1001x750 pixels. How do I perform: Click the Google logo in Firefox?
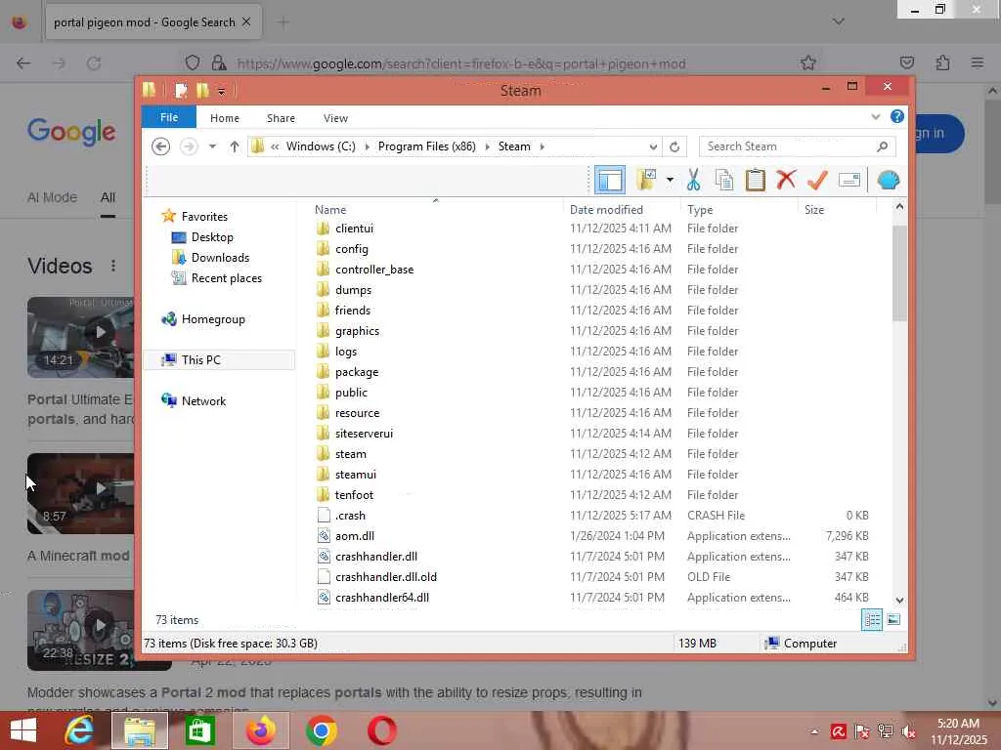click(x=71, y=132)
